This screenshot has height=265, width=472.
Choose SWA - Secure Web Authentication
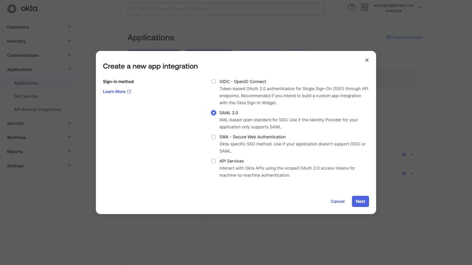[x=213, y=137]
